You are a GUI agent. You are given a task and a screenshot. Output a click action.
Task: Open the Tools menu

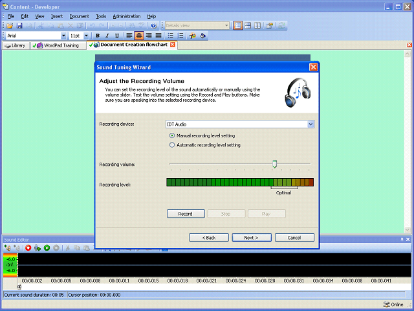[101, 16]
